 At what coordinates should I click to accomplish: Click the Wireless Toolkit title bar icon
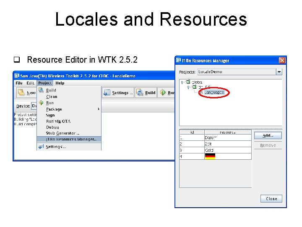(x=17, y=76)
